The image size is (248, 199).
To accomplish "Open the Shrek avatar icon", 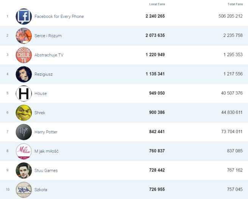I will tap(24, 113).
